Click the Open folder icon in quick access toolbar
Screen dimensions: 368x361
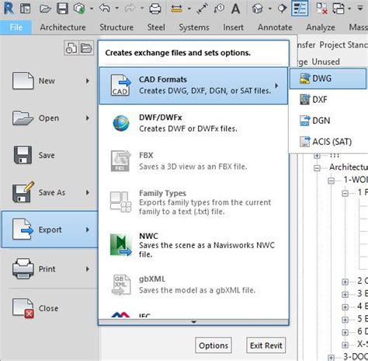tap(45, 9)
